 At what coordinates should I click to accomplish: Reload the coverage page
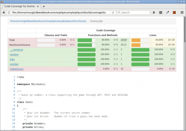click(x=113, y=12)
